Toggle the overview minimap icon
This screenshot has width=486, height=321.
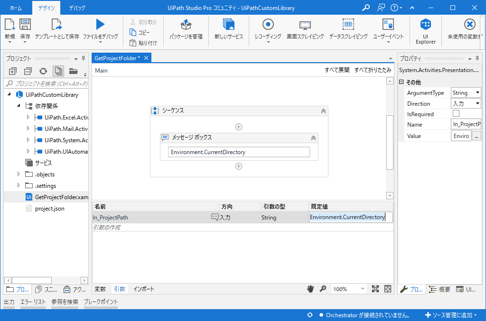(x=388, y=289)
